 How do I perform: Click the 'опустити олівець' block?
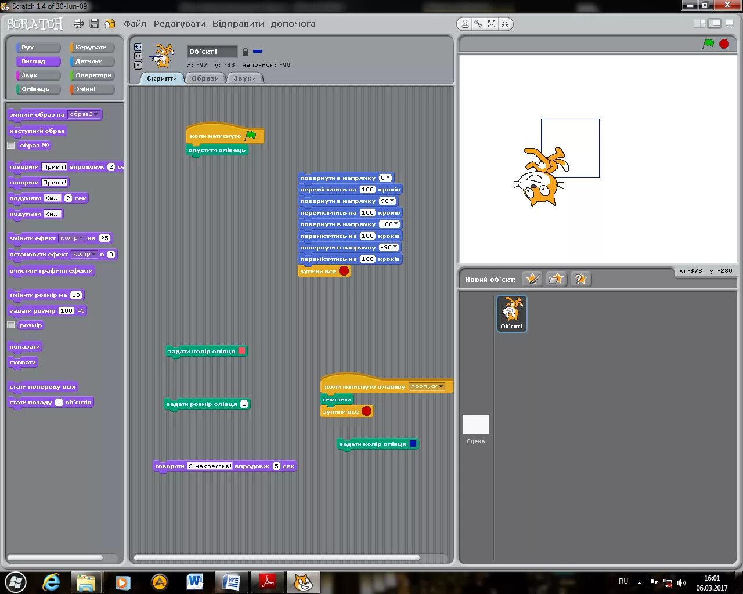click(217, 150)
